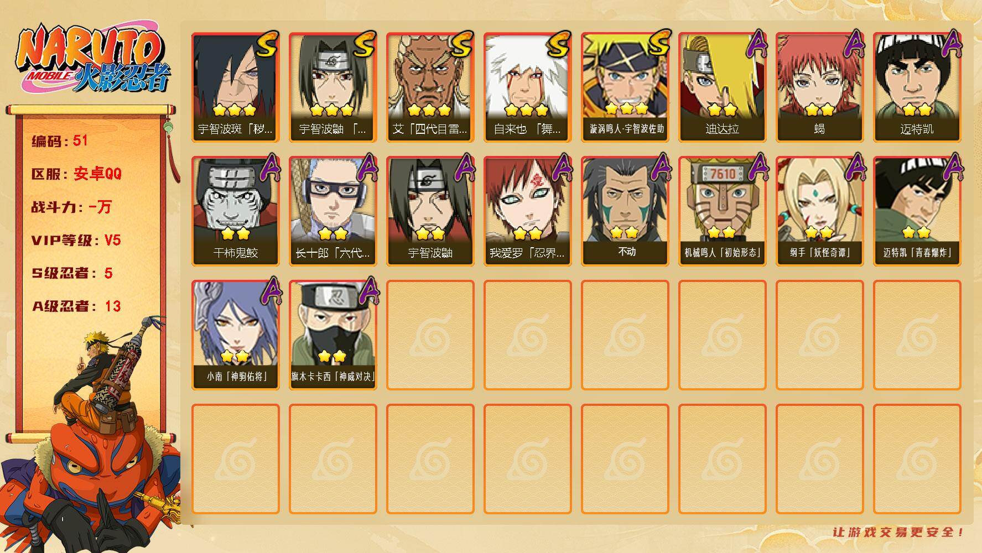Open the 不动 ninja card
This screenshot has width=982, height=553.
pos(625,211)
